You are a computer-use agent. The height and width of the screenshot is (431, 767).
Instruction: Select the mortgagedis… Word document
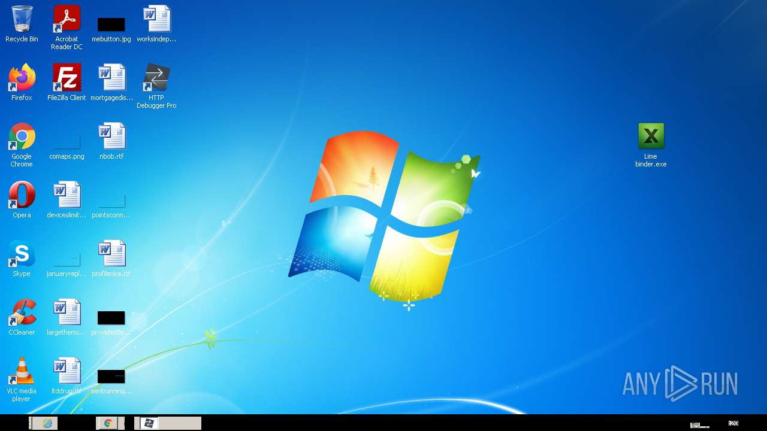point(111,83)
